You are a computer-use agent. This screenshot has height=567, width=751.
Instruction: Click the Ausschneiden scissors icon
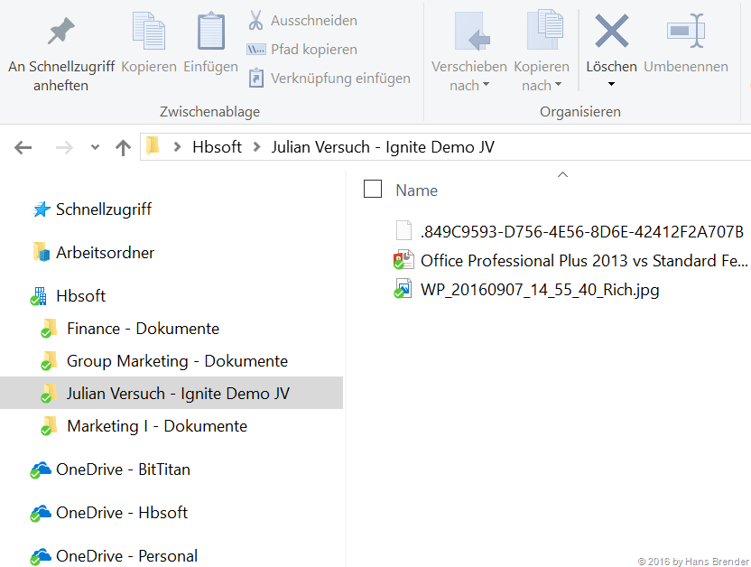(256, 20)
